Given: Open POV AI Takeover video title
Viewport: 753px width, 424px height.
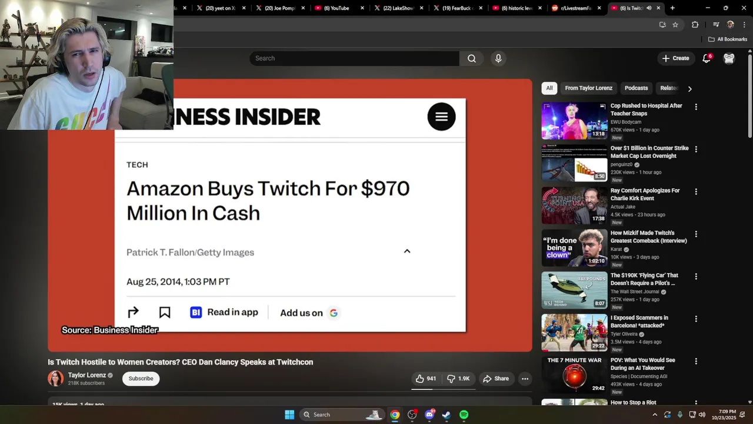Looking at the screenshot, I should click(642, 364).
